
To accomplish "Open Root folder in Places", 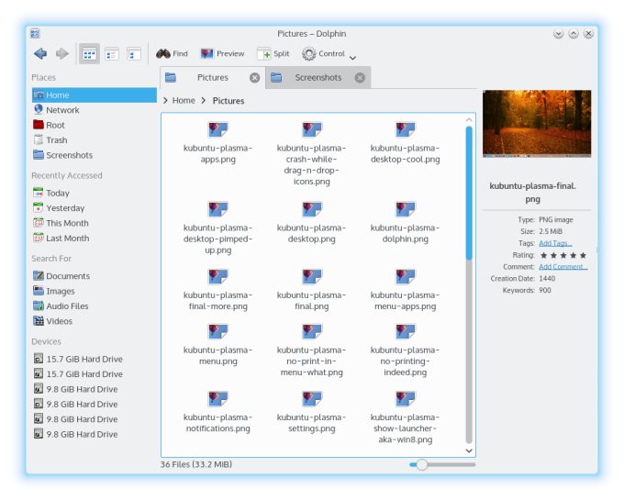I will (x=55, y=125).
